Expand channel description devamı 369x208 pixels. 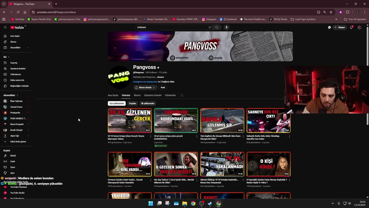(x=160, y=77)
